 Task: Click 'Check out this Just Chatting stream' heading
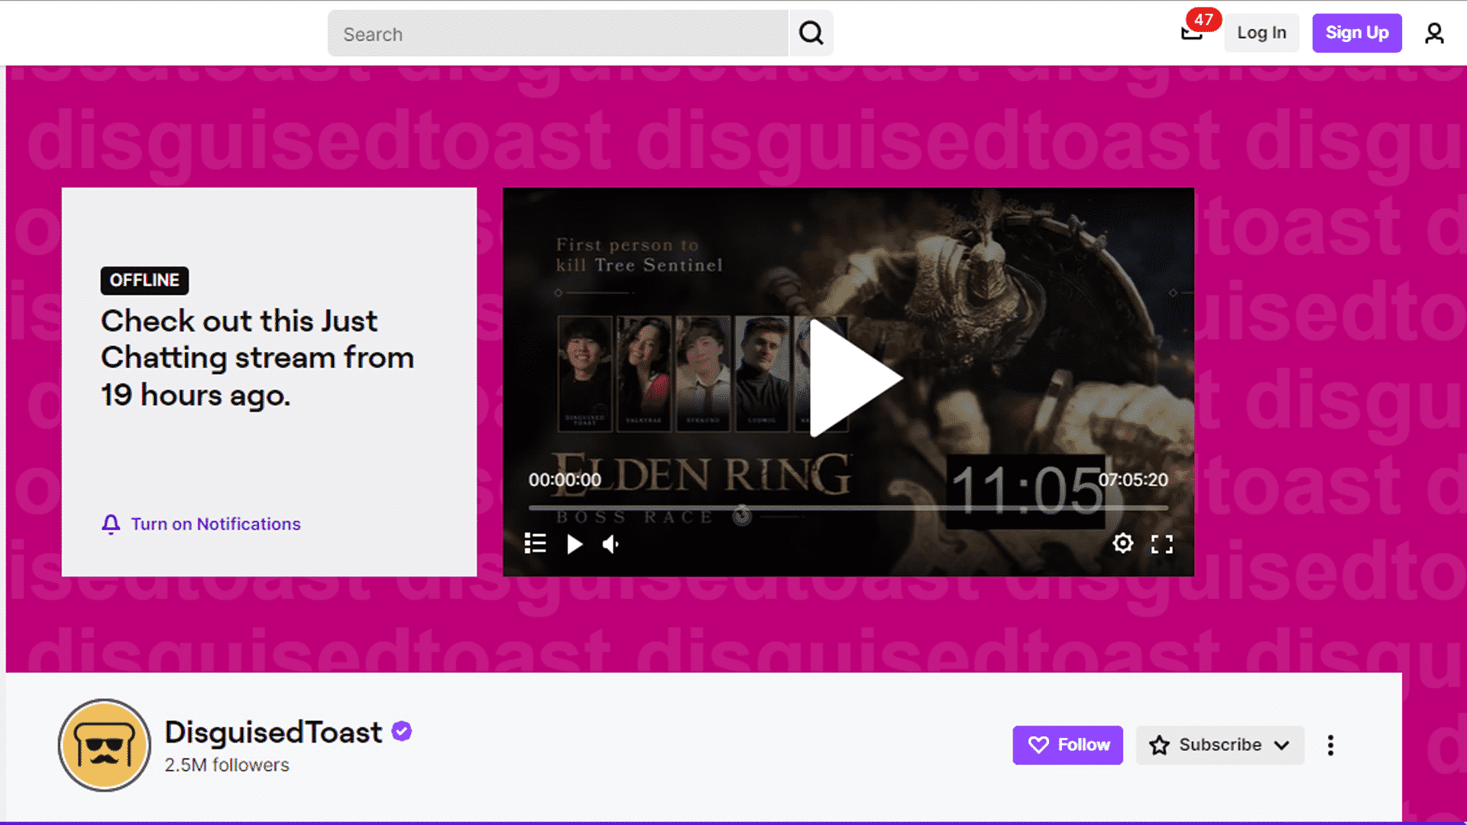point(257,357)
